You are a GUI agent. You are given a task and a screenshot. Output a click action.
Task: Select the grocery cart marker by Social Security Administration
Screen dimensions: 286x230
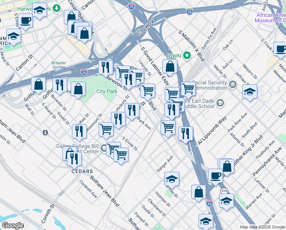pos(188,90)
